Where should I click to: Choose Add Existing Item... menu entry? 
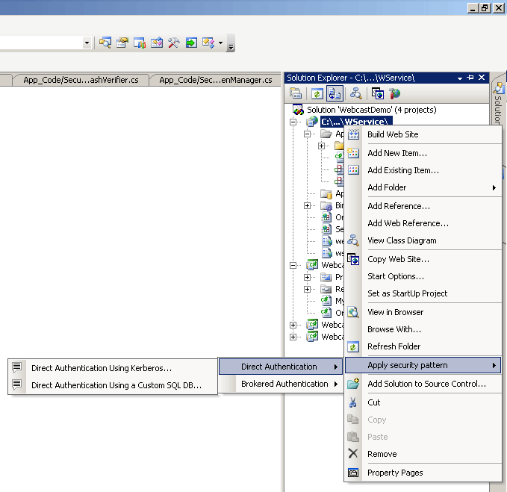pos(423,170)
